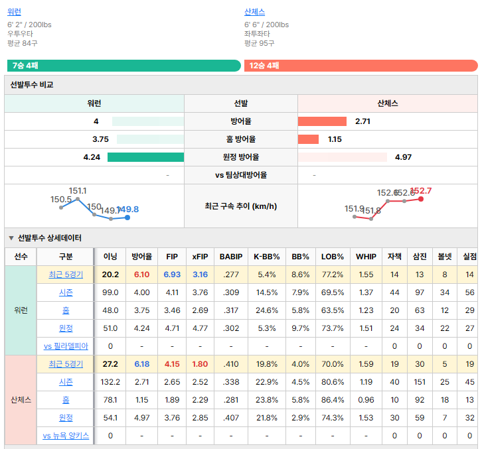Click the 삼진 column header
The width and height of the screenshot is (482, 449).
[x=420, y=257]
